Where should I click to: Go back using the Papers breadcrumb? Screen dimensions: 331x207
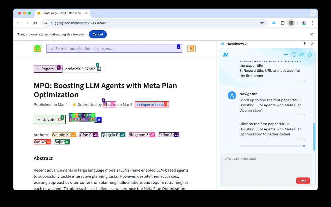point(47,69)
